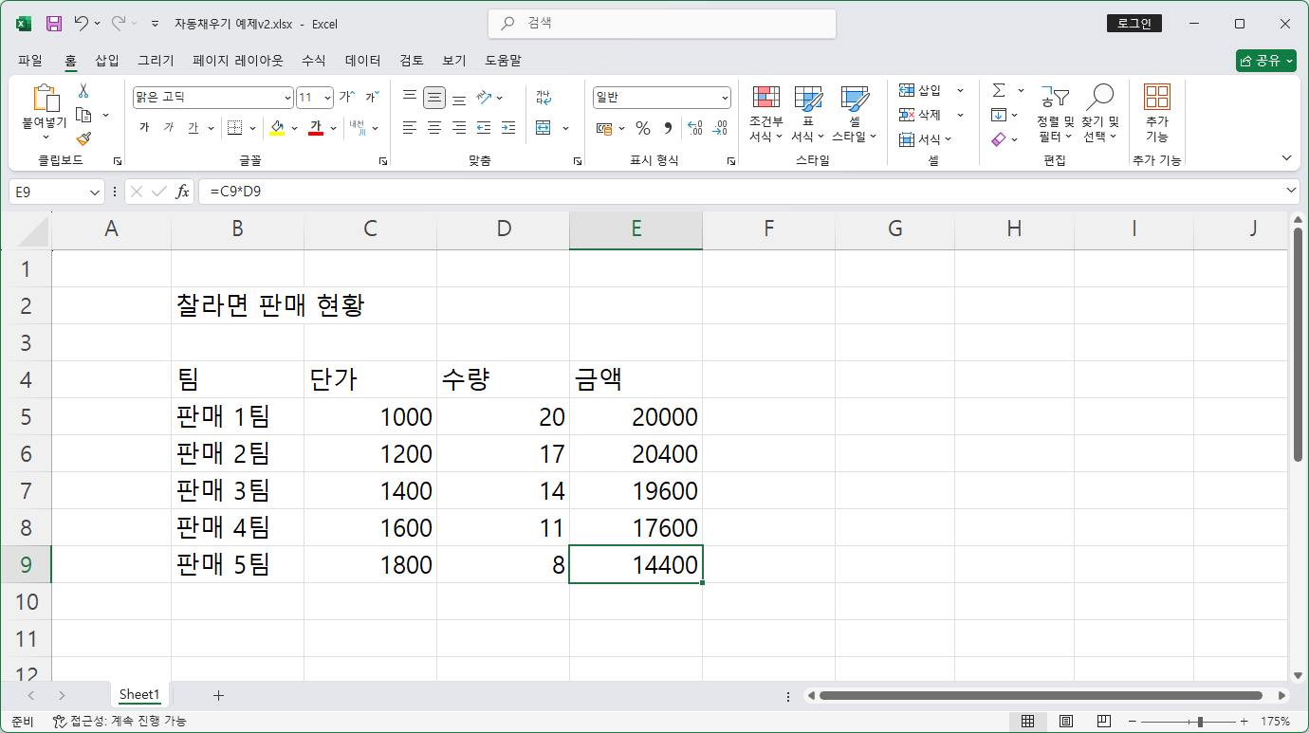This screenshot has width=1309, height=733.
Task: Open the number format dropdown 일반
Action: pos(725,98)
